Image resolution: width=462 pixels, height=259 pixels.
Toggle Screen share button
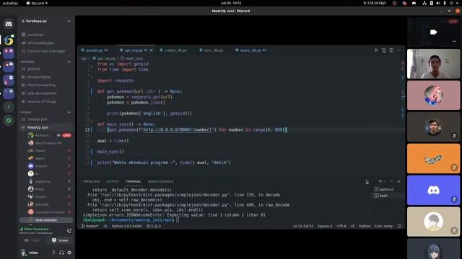60,240
